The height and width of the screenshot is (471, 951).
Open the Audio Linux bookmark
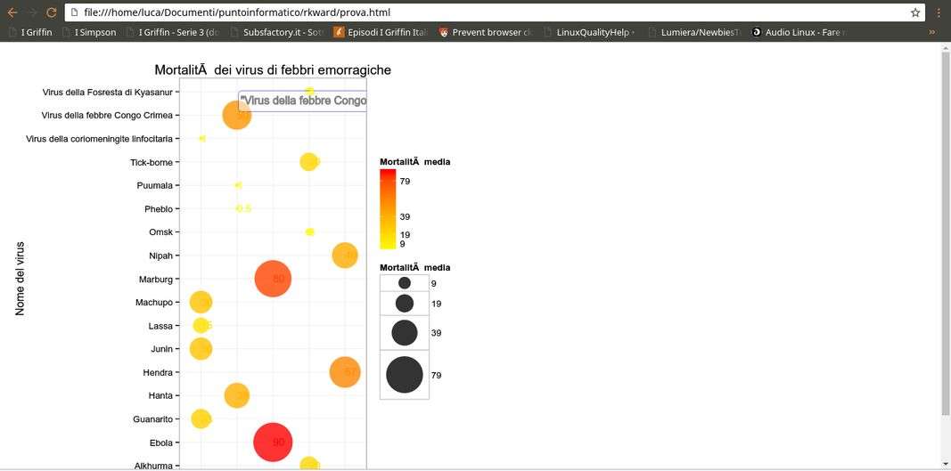799,32
